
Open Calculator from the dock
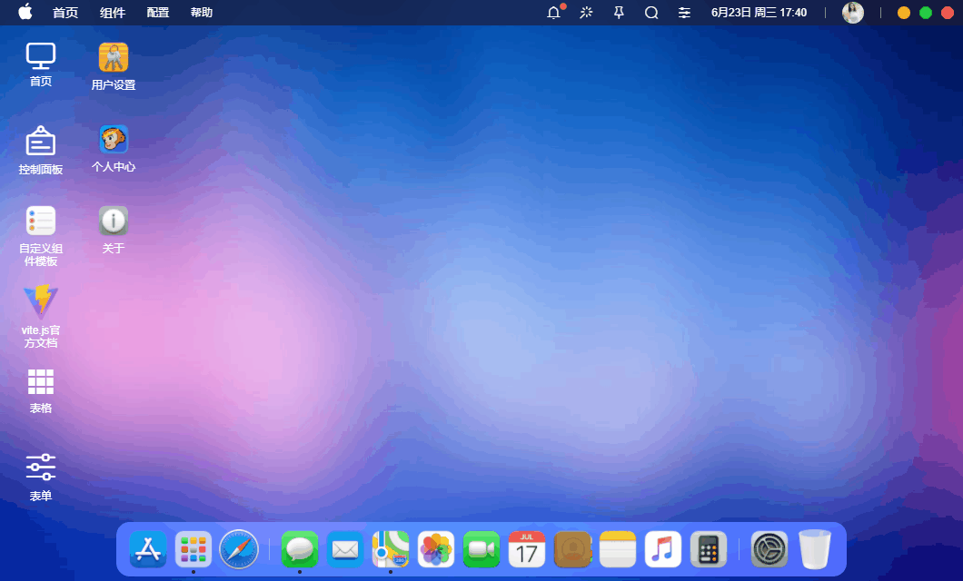[x=709, y=548]
